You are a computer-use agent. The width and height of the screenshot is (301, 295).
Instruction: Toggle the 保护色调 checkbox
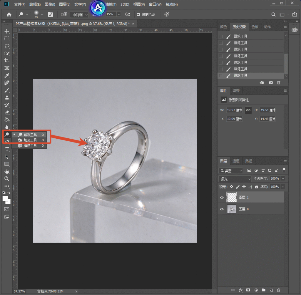(138, 14)
